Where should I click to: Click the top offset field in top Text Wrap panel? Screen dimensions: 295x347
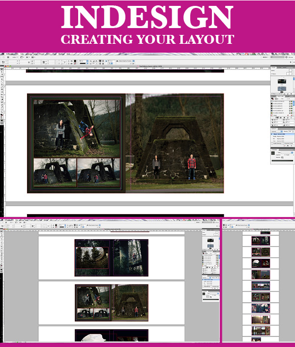point(277,120)
